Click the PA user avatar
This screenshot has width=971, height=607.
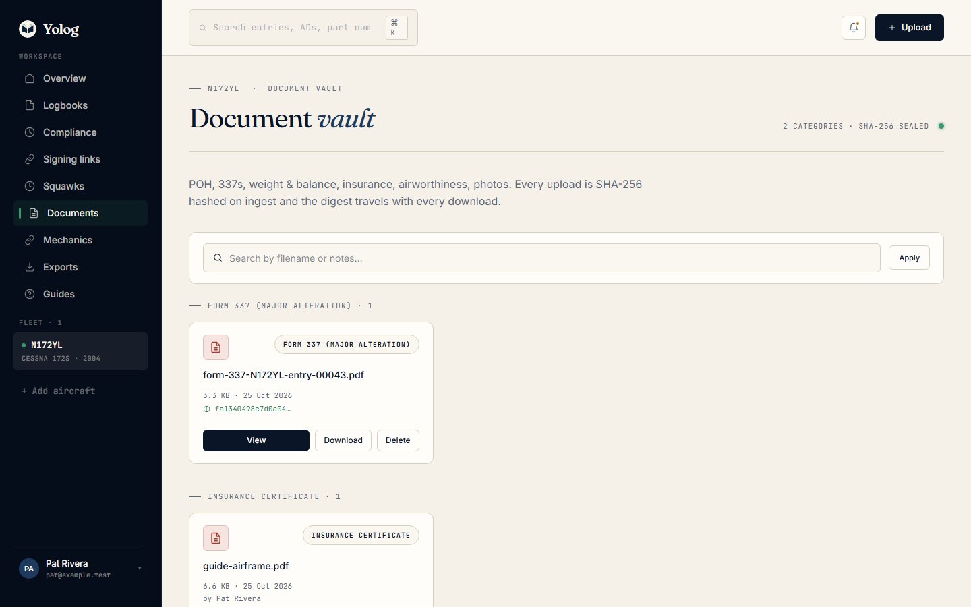(29, 569)
